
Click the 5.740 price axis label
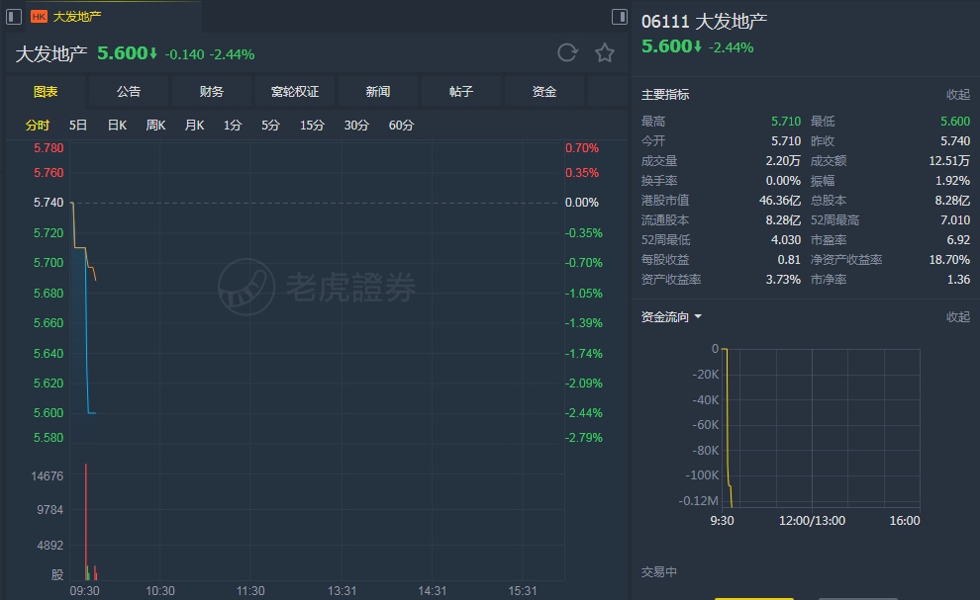coord(49,203)
